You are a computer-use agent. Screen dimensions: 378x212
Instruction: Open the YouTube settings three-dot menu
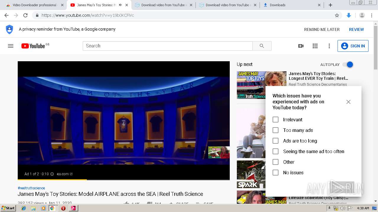coord(329,46)
